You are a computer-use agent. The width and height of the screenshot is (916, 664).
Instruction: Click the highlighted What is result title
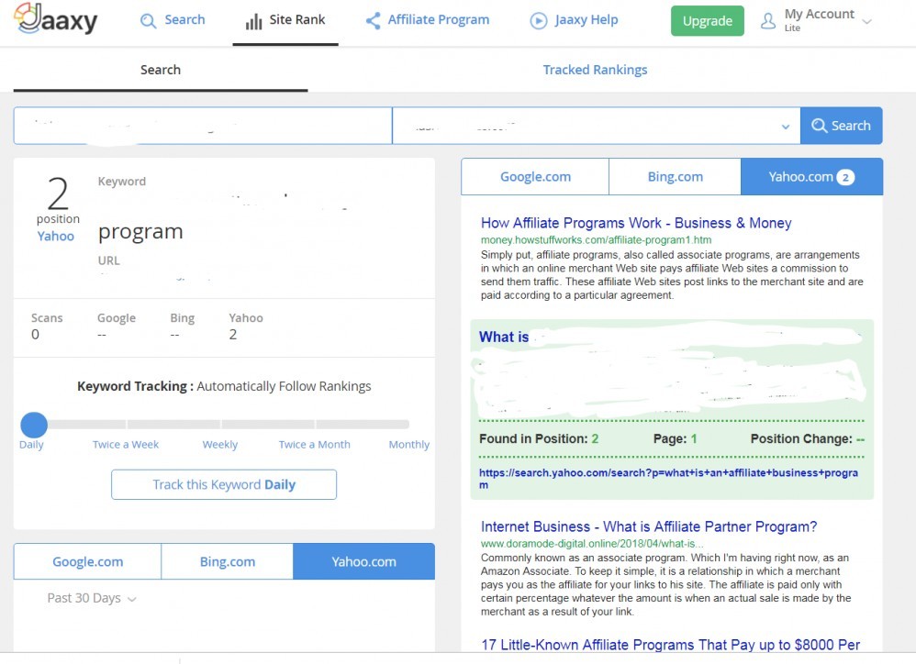click(x=504, y=338)
